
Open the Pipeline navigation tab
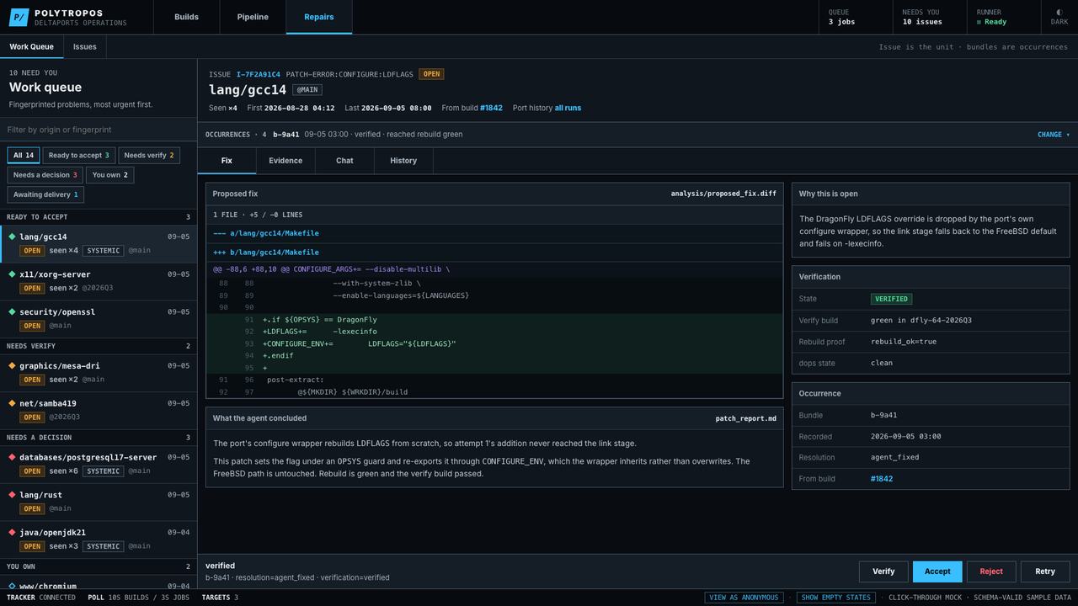[253, 17]
